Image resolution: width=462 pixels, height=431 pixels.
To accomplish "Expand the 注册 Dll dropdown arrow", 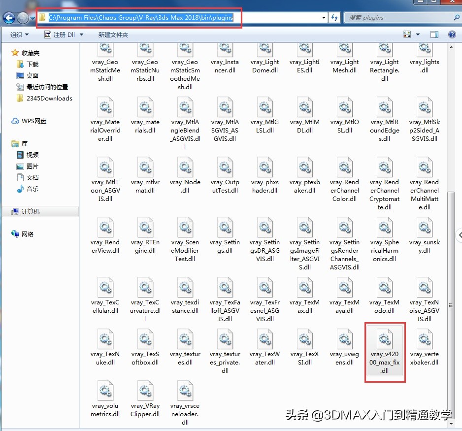I will 82,35.
